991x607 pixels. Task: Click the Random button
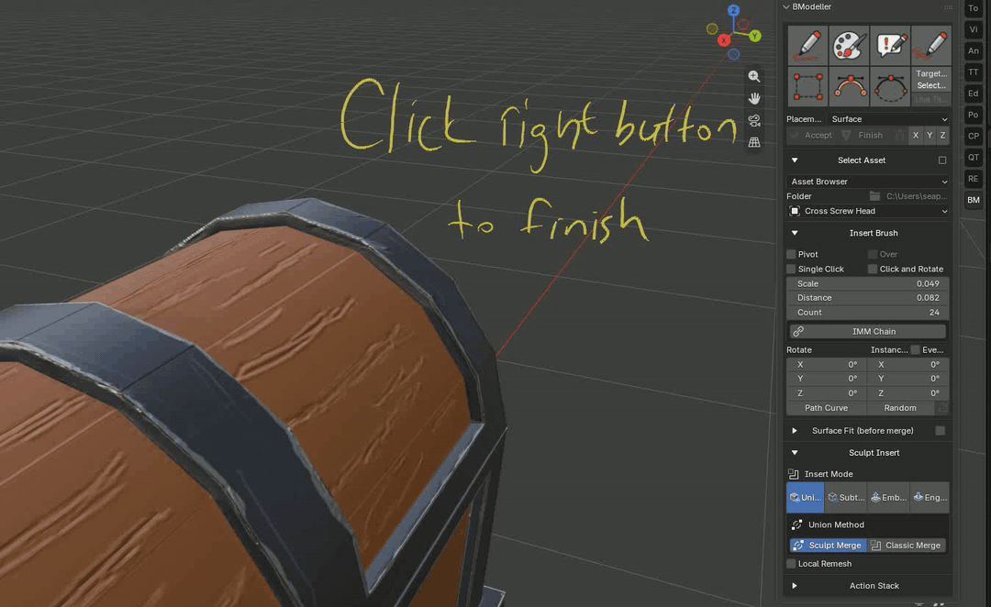(900, 408)
